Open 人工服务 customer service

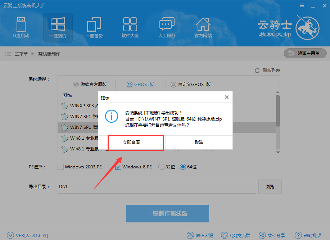coord(167,27)
